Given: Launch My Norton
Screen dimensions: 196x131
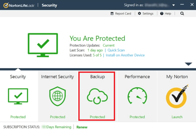Looking at the screenshot, I should [177, 117].
